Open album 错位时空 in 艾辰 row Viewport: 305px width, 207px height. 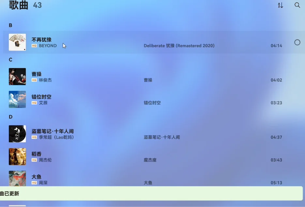[x=152, y=103]
